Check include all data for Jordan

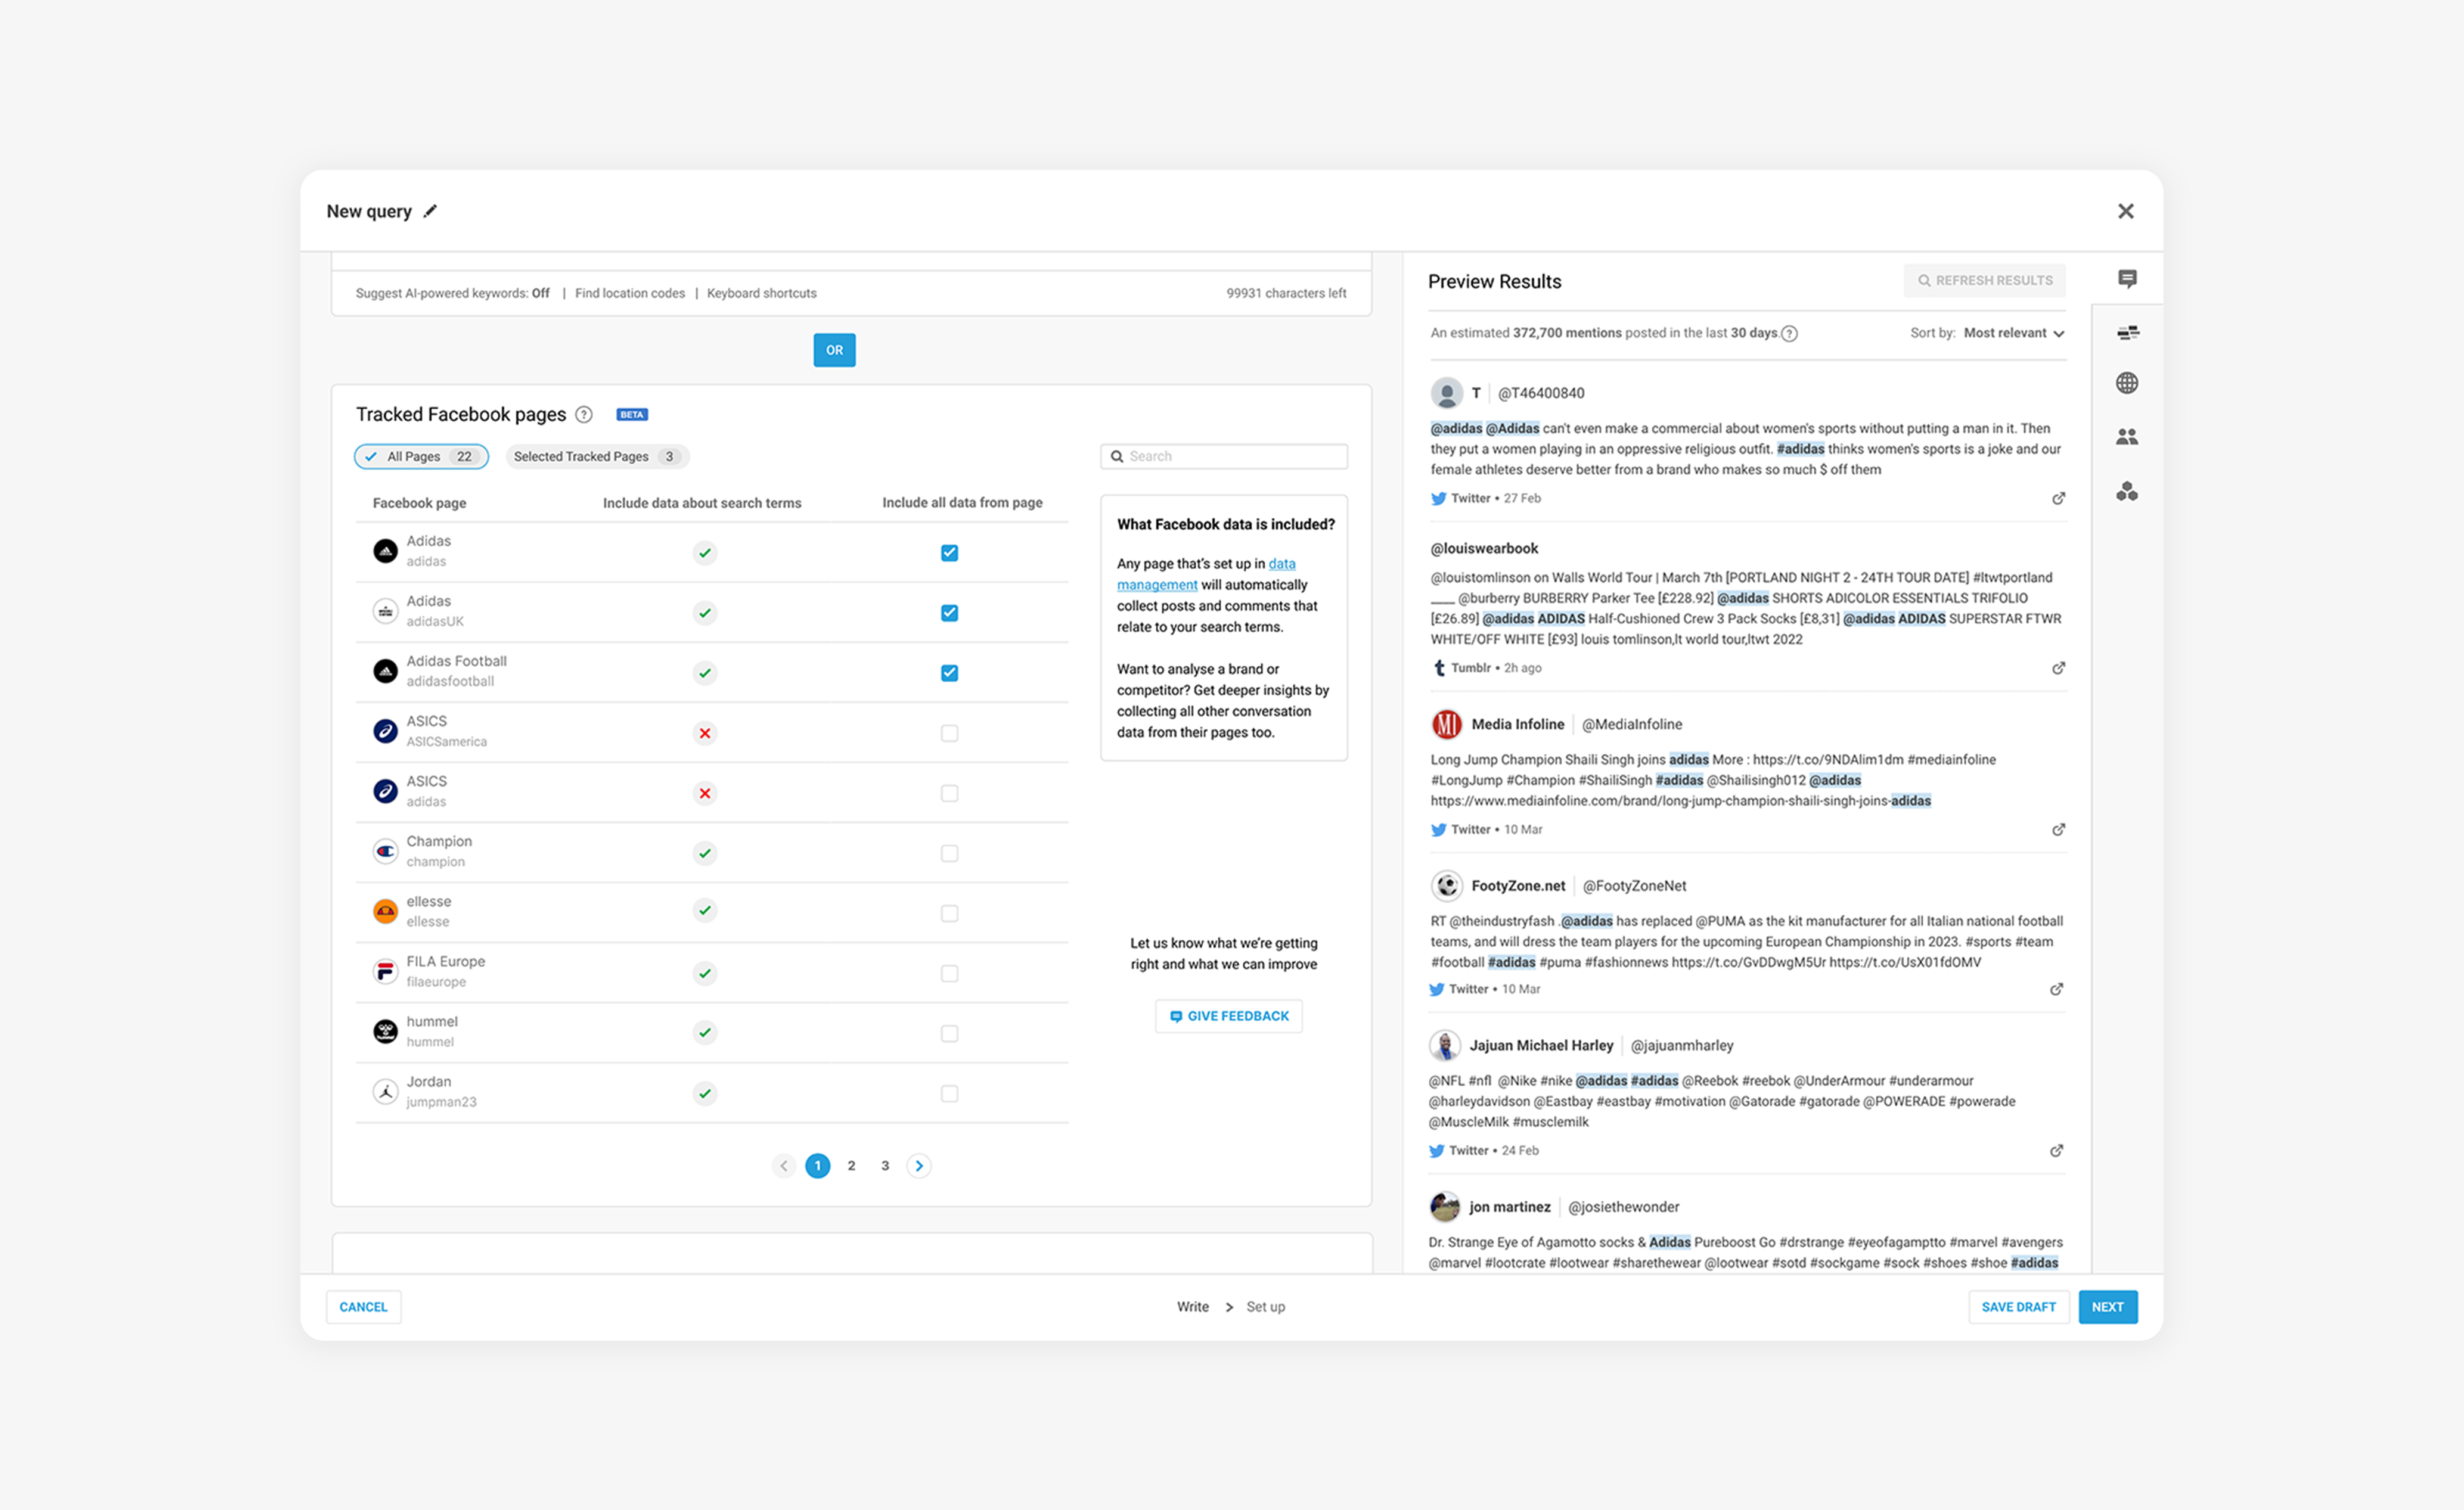point(949,1093)
